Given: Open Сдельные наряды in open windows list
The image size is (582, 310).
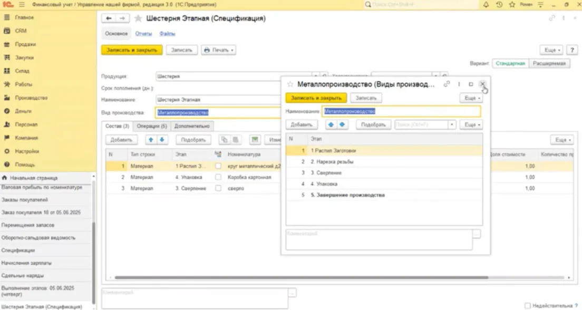Looking at the screenshot, I should coord(23,276).
